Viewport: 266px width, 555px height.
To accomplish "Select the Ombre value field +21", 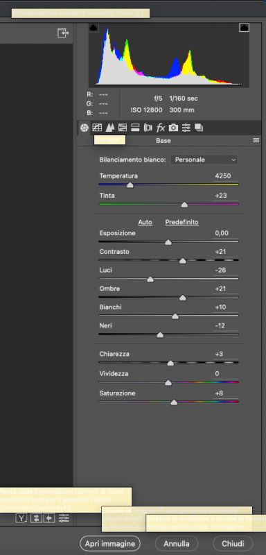I will 225,289.
